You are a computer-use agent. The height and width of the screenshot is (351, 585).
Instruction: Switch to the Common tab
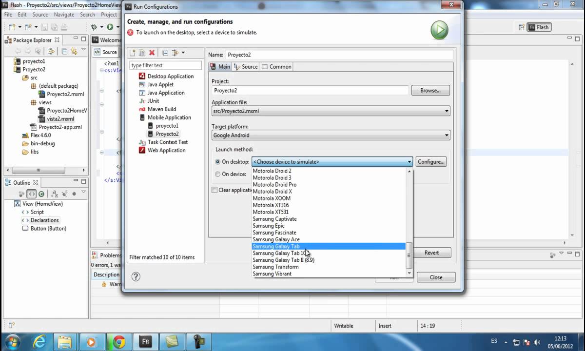coord(277,67)
